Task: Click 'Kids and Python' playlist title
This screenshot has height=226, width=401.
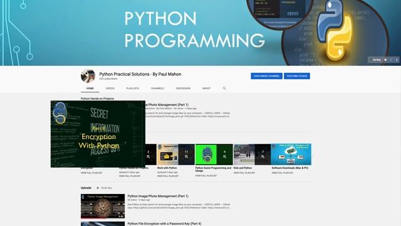Action: 242,168
